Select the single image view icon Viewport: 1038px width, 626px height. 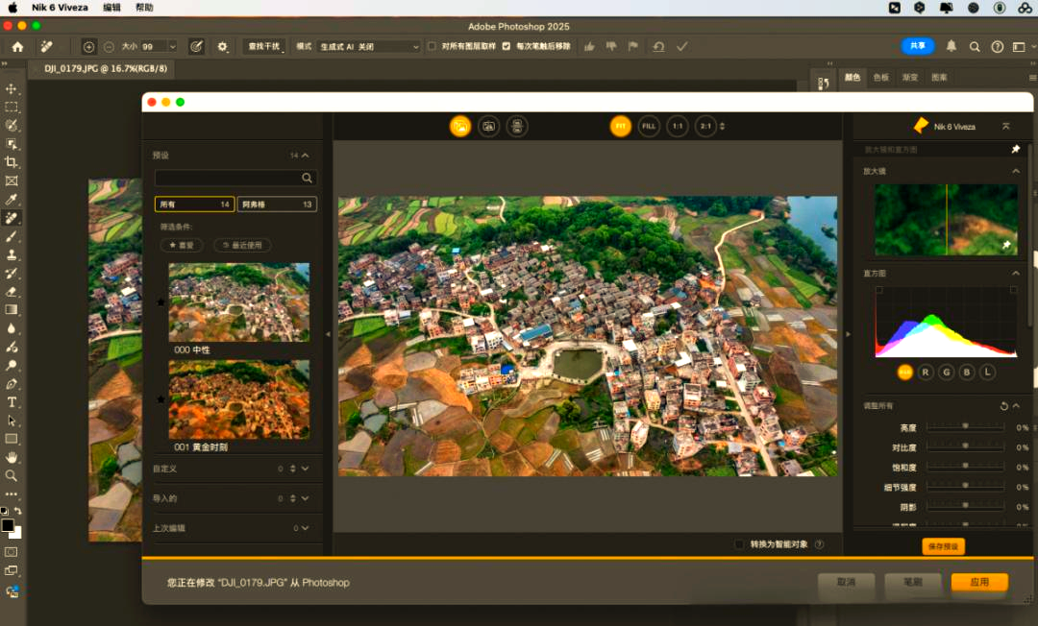point(460,126)
